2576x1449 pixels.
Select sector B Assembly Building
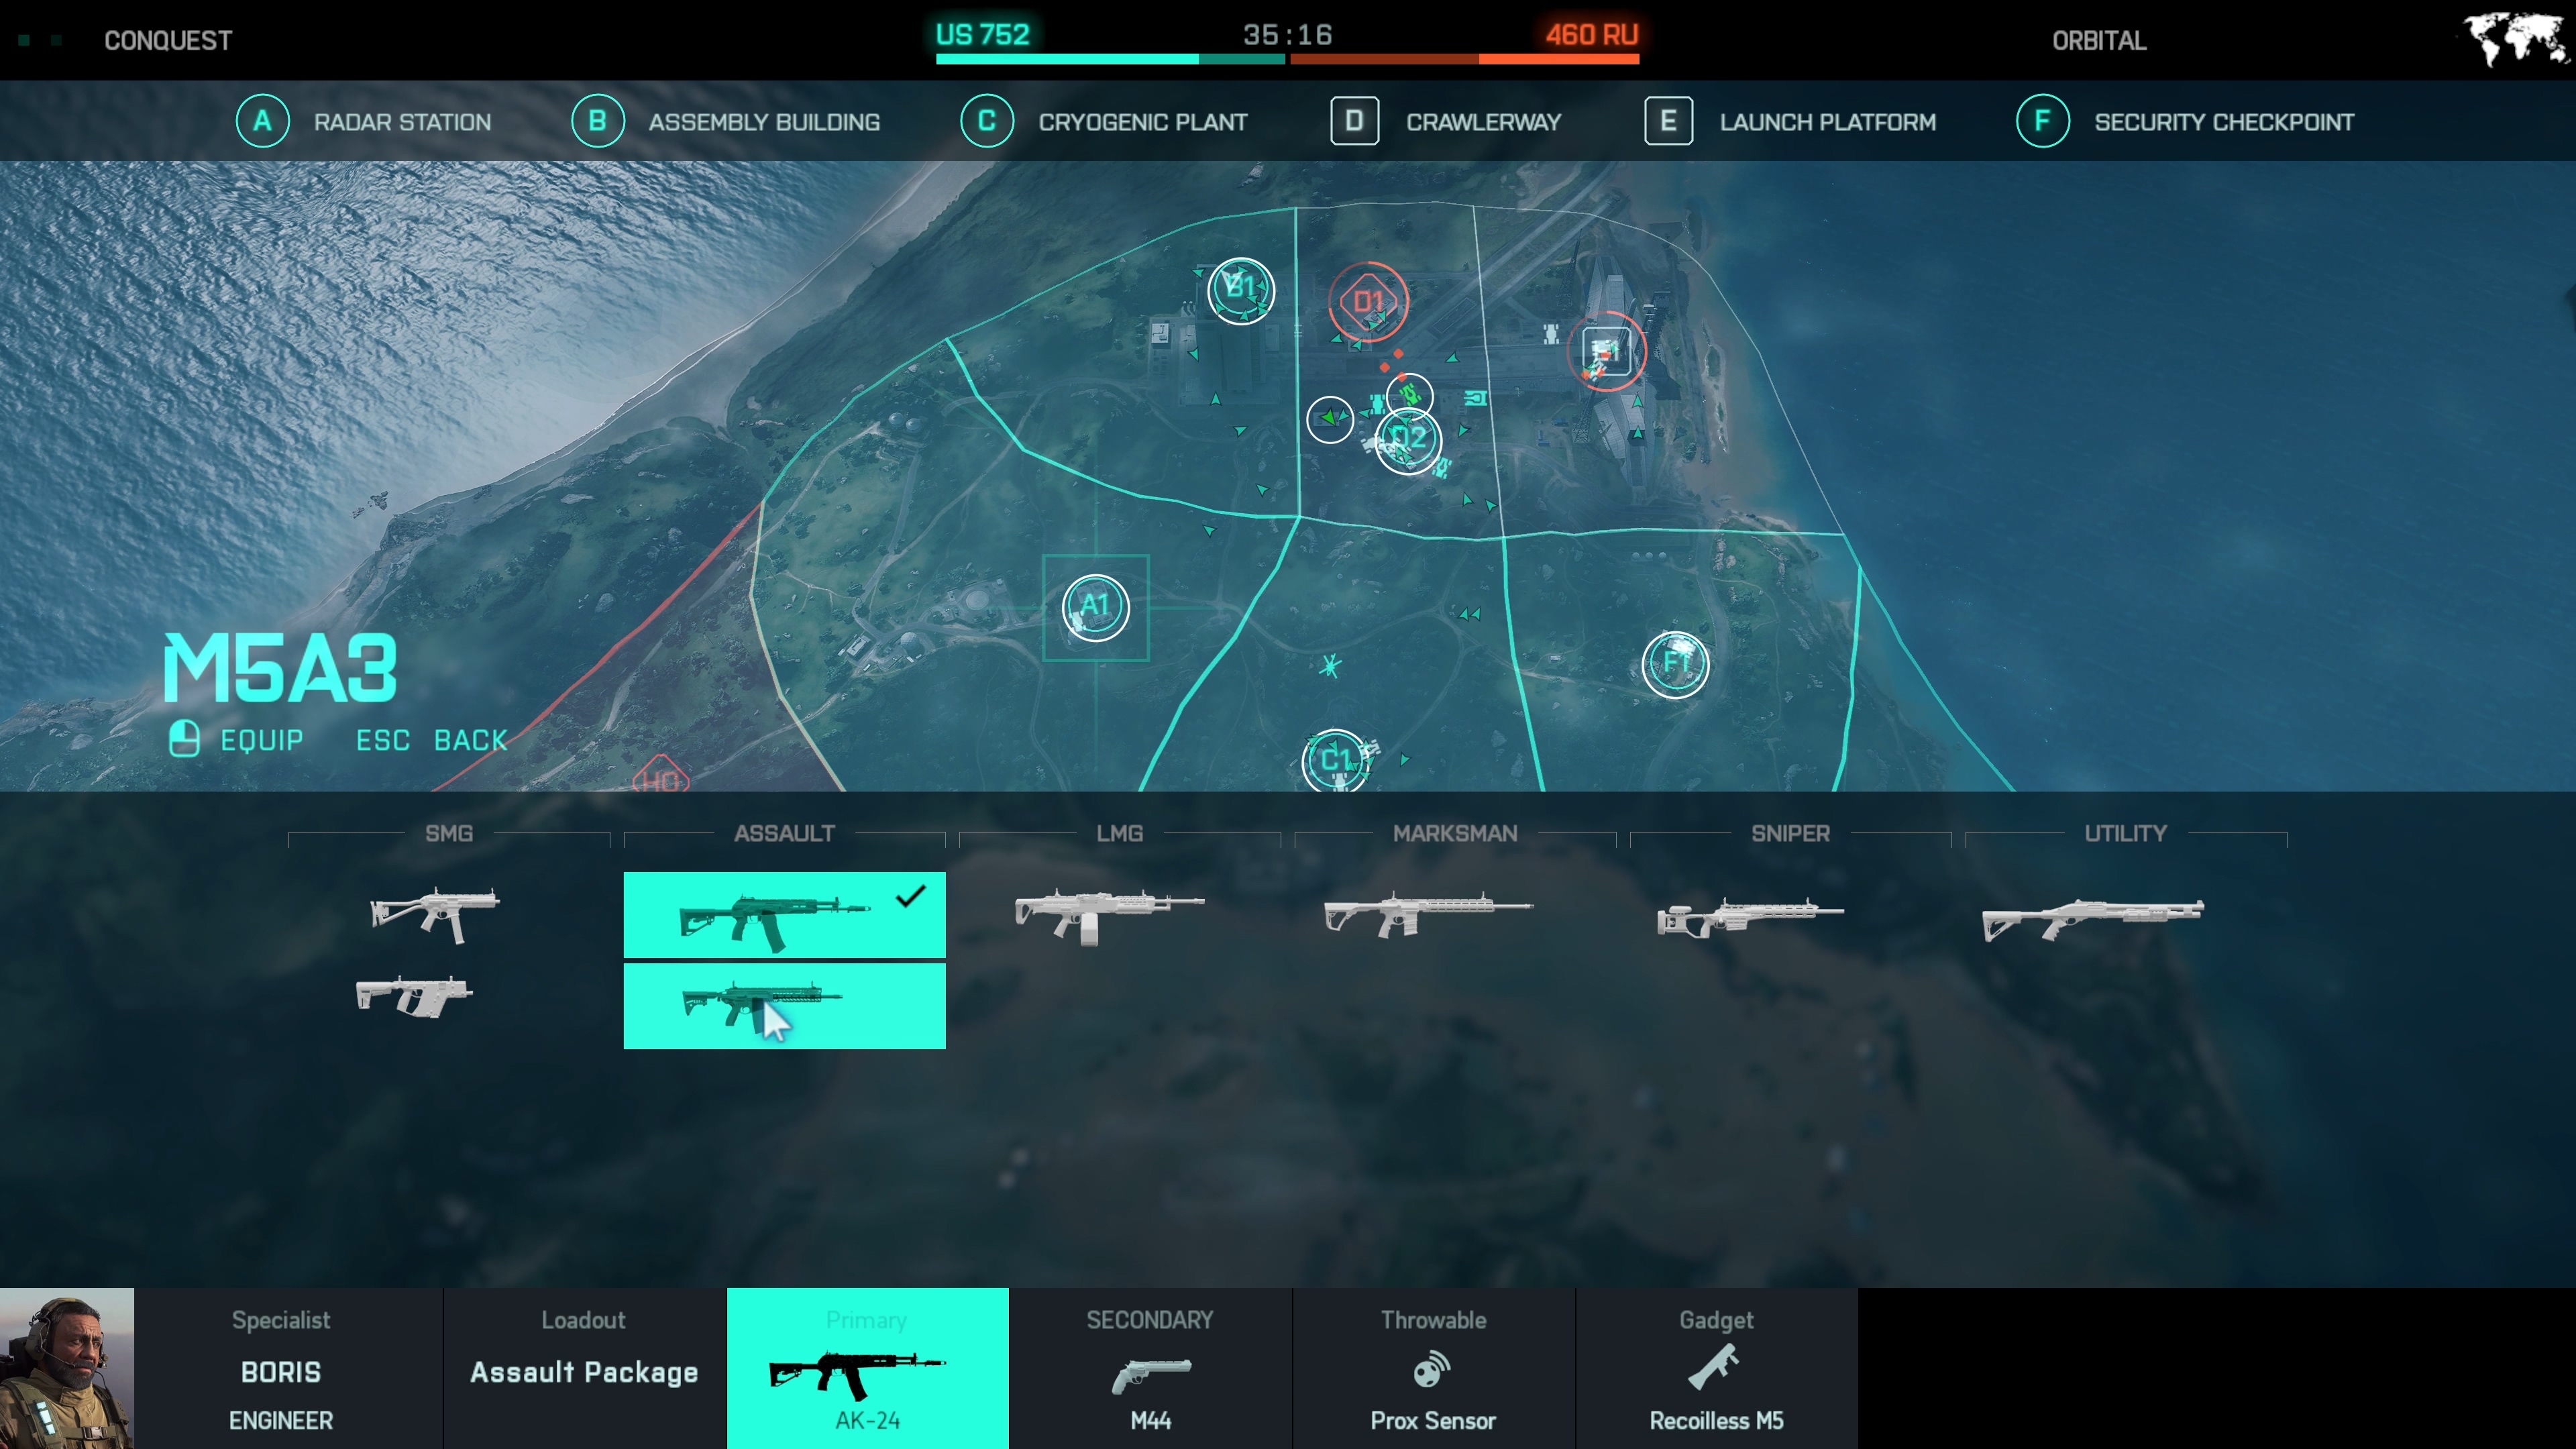(725, 121)
